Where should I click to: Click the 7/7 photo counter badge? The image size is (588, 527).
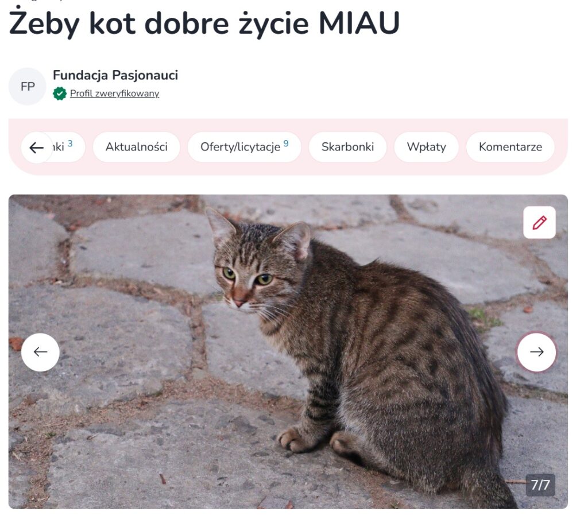pyautogui.click(x=540, y=485)
